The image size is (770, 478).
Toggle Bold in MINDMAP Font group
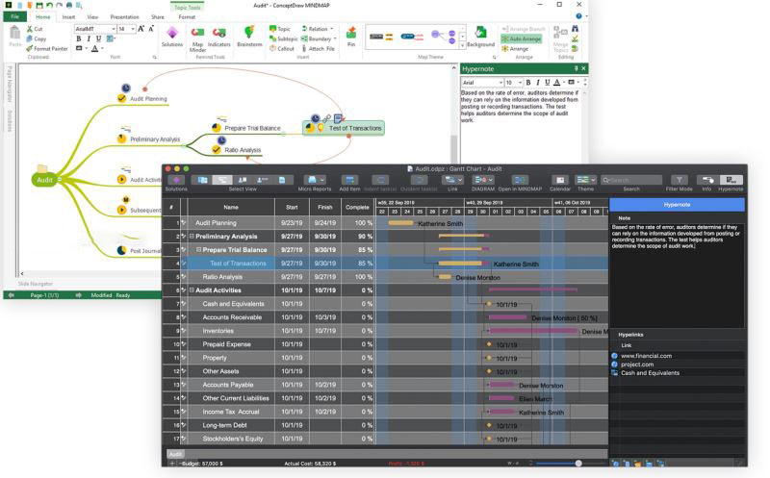[x=79, y=38]
